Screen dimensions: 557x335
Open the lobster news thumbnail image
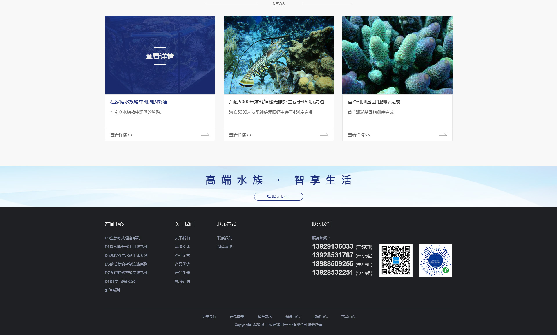pyautogui.click(x=278, y=55)
